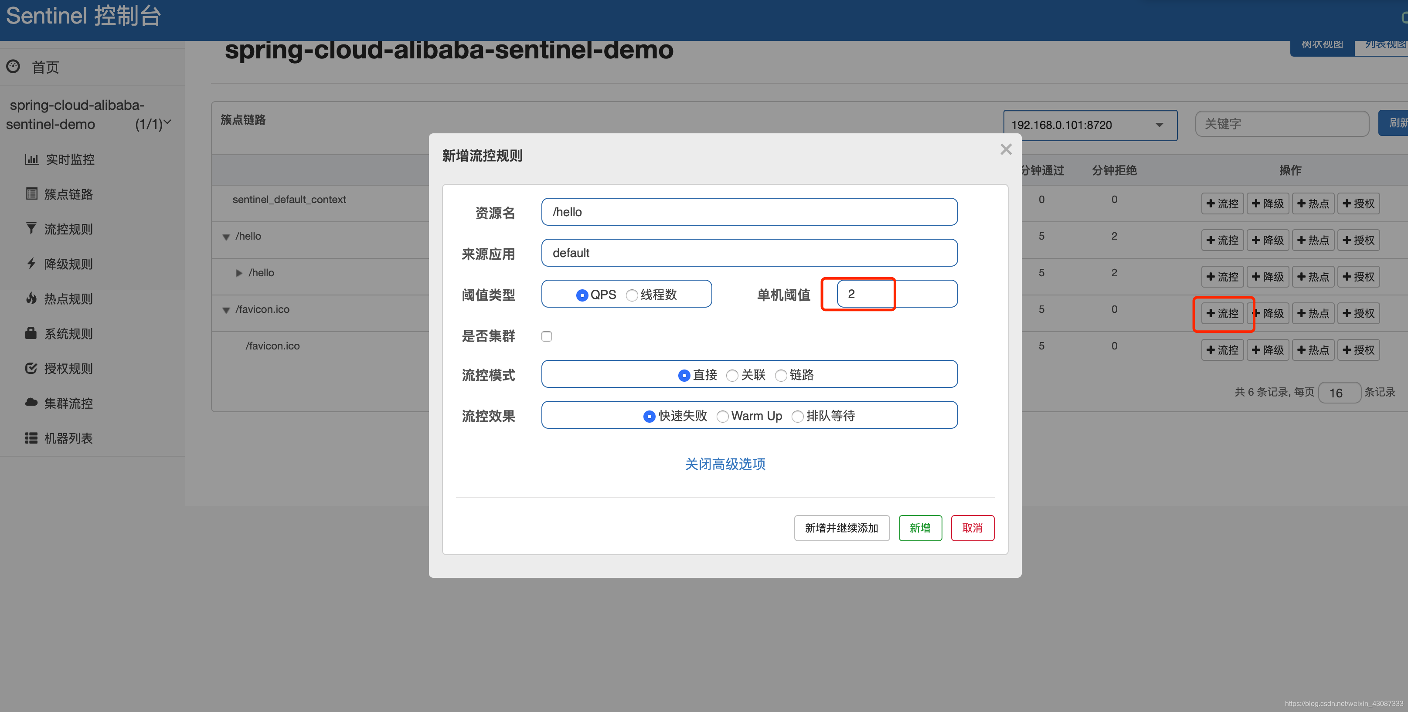
Task: Click 流控 button in sentinel_default_context row
Action: click(x=1222, y=203)
